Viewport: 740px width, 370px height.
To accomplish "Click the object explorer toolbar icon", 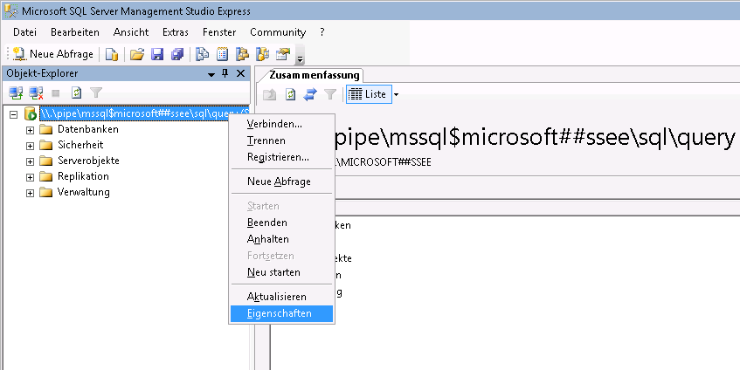I will 242,54.
